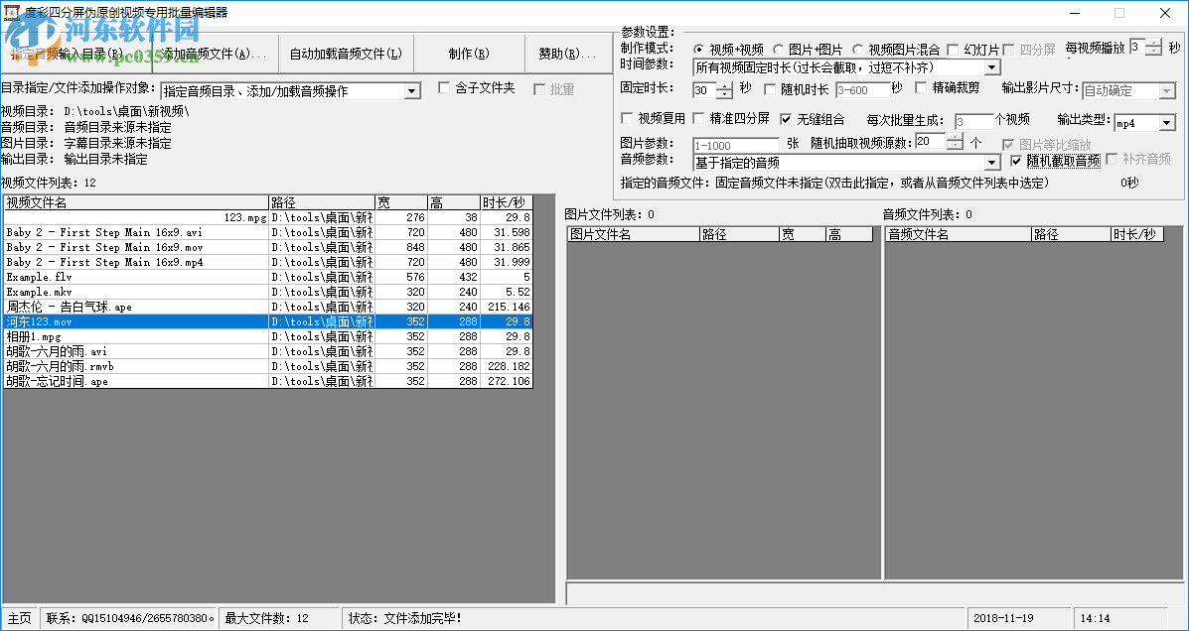Select the 123.mpg video row
This screenshot has width=1189, height=631.
[268, 217]
